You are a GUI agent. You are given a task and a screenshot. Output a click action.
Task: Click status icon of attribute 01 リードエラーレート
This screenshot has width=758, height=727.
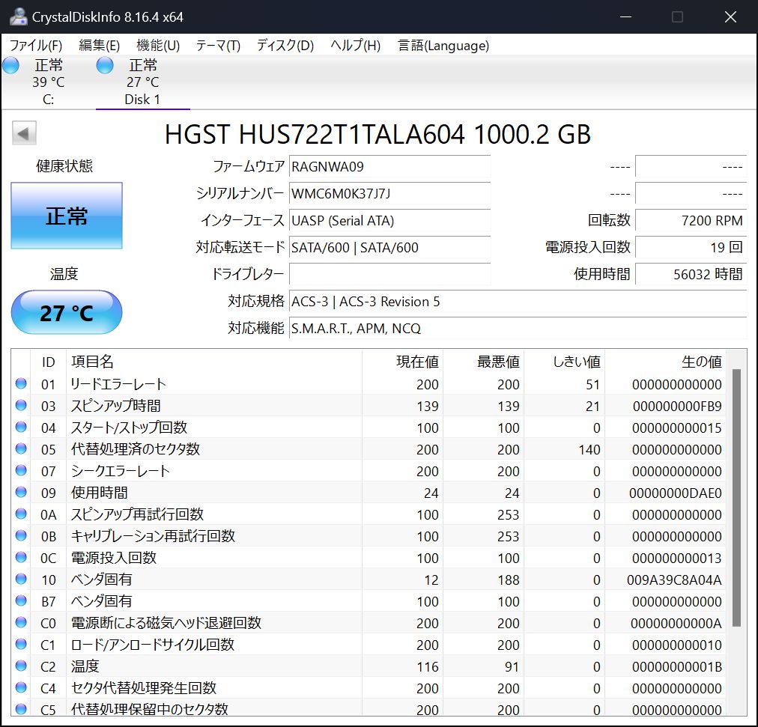pos(21,384)
